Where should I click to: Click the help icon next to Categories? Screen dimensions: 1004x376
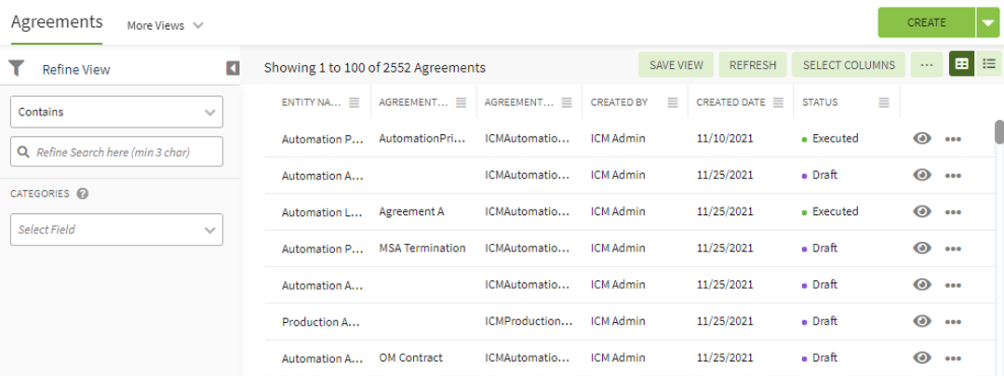pos(83,194)
